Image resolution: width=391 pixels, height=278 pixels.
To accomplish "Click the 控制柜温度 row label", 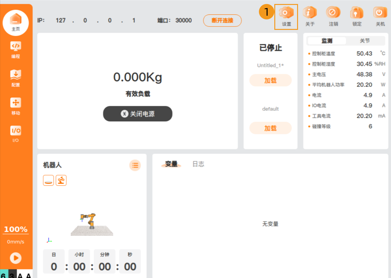I will [324, 54].
